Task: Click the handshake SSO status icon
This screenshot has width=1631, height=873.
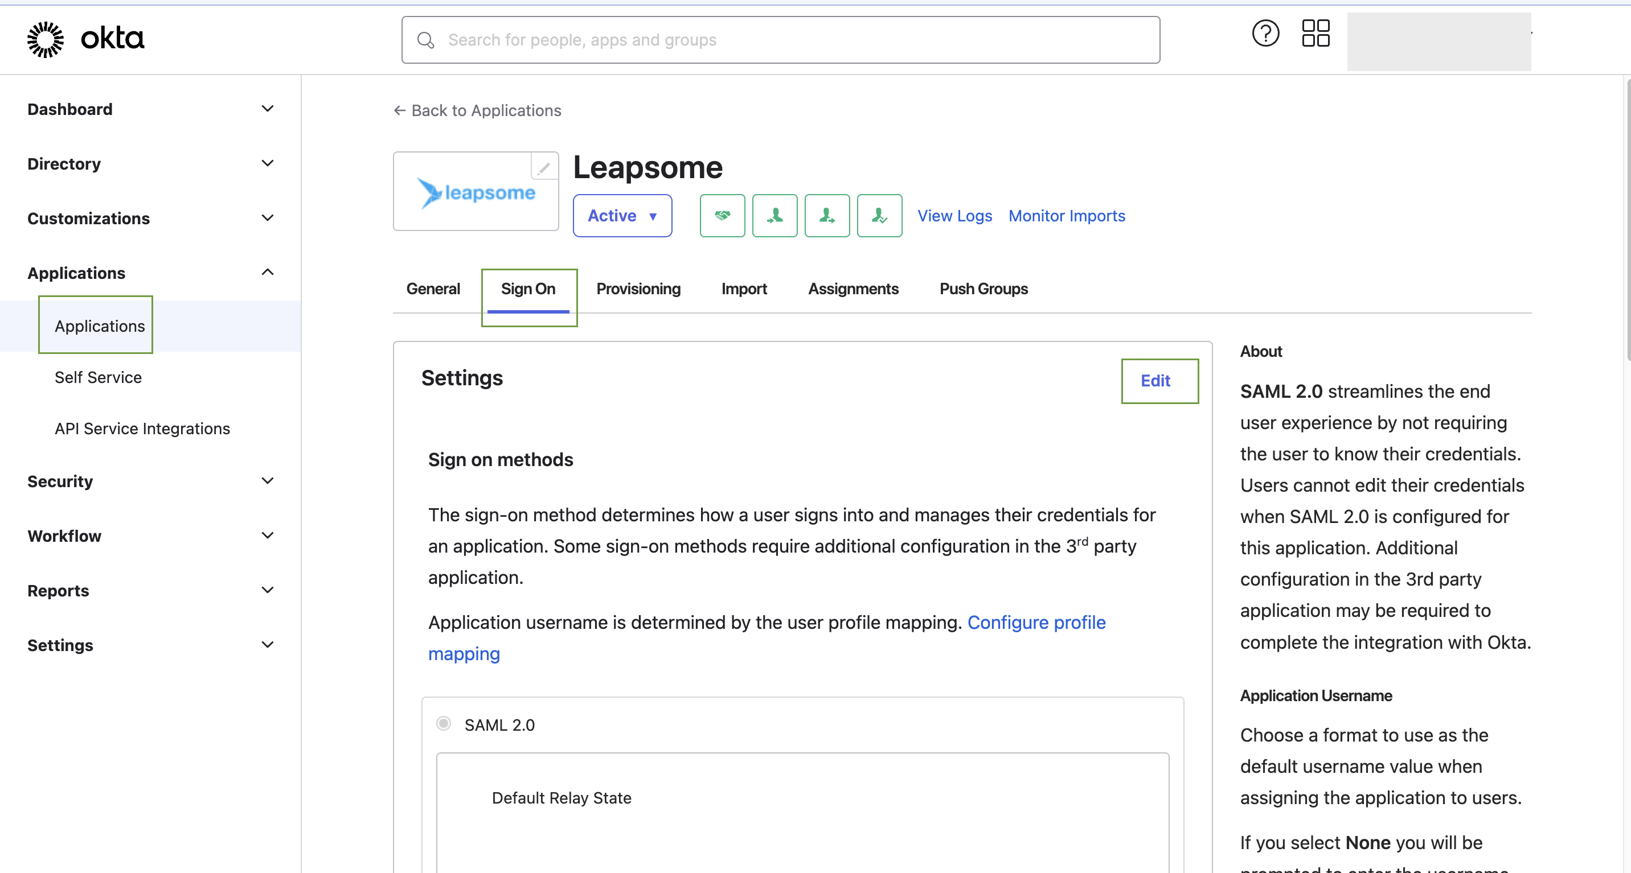Action: (722, 216)
